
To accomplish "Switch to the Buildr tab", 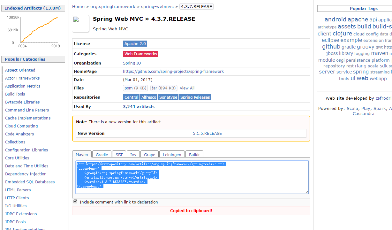I will pyautogui.click(x=194, y=155).
